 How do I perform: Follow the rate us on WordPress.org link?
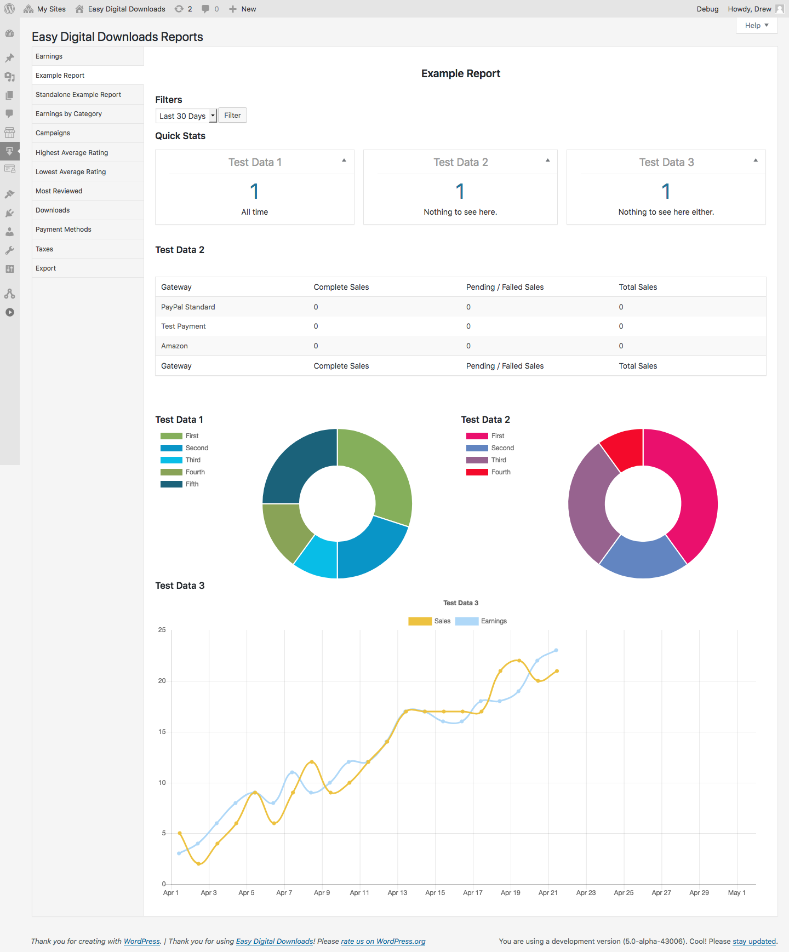(383, 941)
